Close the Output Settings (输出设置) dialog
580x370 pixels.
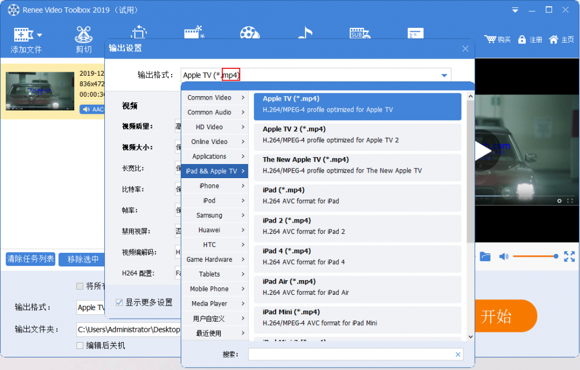click(465, 48)
